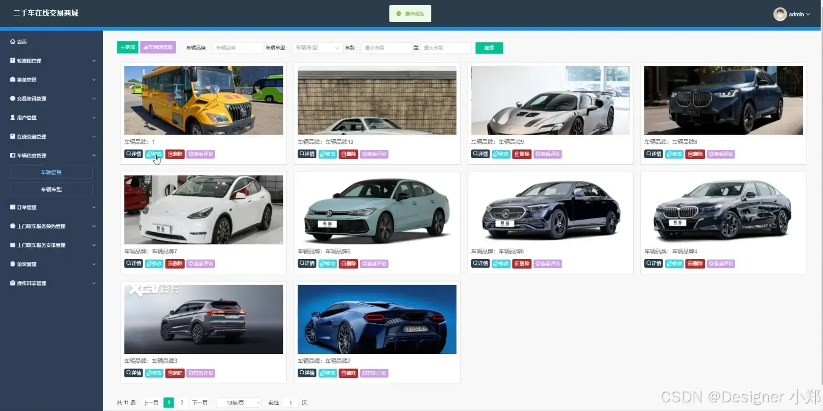Viewport: 823px width, 411px height.
Task: Open the admin user dropdown arrow
Action: pyautogui.click(x=808, y=14)
